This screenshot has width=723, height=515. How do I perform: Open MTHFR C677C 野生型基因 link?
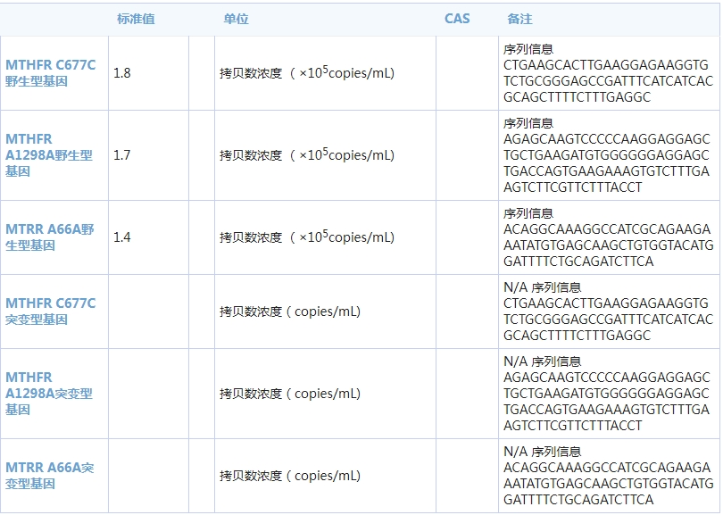pyautogui.click(x=51, y=73)
